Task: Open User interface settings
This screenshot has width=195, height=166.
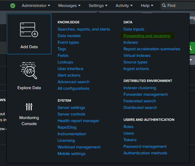Action: [70, 69]
